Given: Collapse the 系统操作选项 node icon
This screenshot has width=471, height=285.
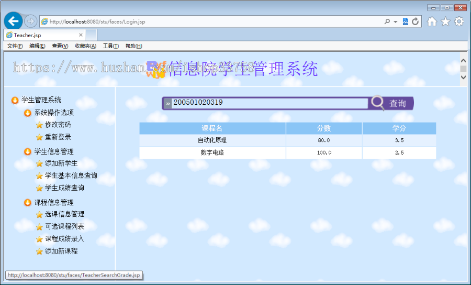Looking at the screenshot, I should point(28,113).
